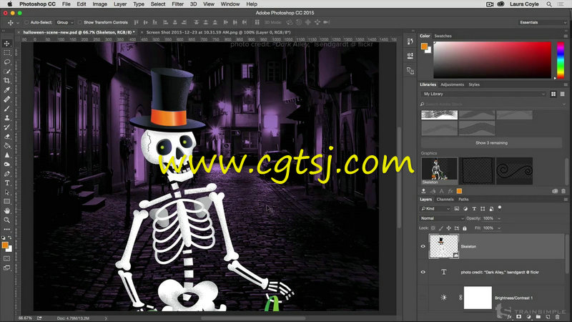The width and height of the screenshot is (572, 322).
Task: Toggle lock image pixels
Action: pyautogui.click(x=441, y=228)
